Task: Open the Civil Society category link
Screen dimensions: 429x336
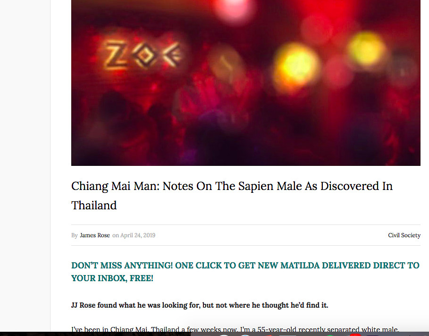Action: pyautogui.click(x=404, y=235)
